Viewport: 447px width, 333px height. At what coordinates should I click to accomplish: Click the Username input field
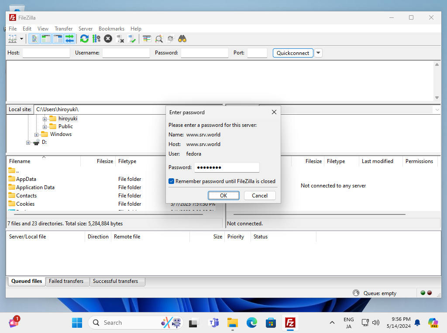[x=126, y=53]
